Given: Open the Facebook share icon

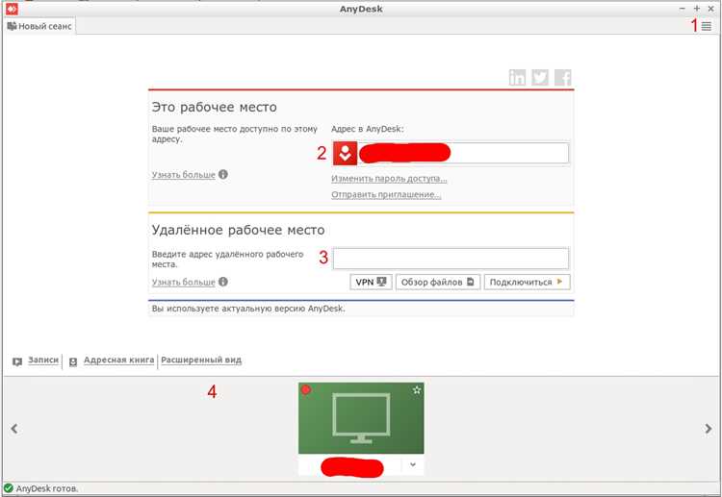Looking at the screenshot, I should (x=563, y=77).
